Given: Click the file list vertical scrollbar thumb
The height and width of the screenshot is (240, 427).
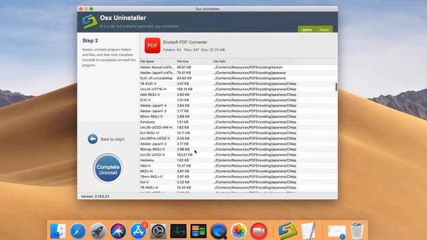Looking at the screenshot, I should 336,87.
